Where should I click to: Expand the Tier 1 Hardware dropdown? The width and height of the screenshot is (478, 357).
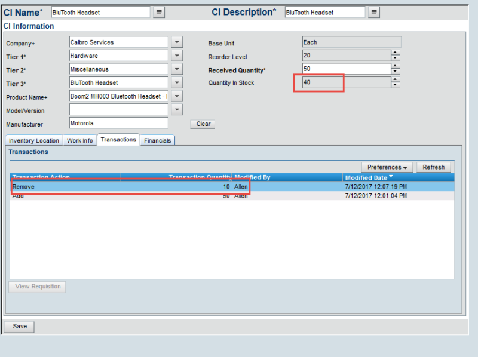(x=177, y=56)
